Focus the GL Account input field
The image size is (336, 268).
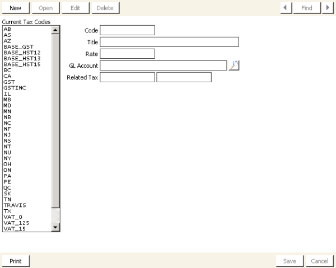point(164,65)
